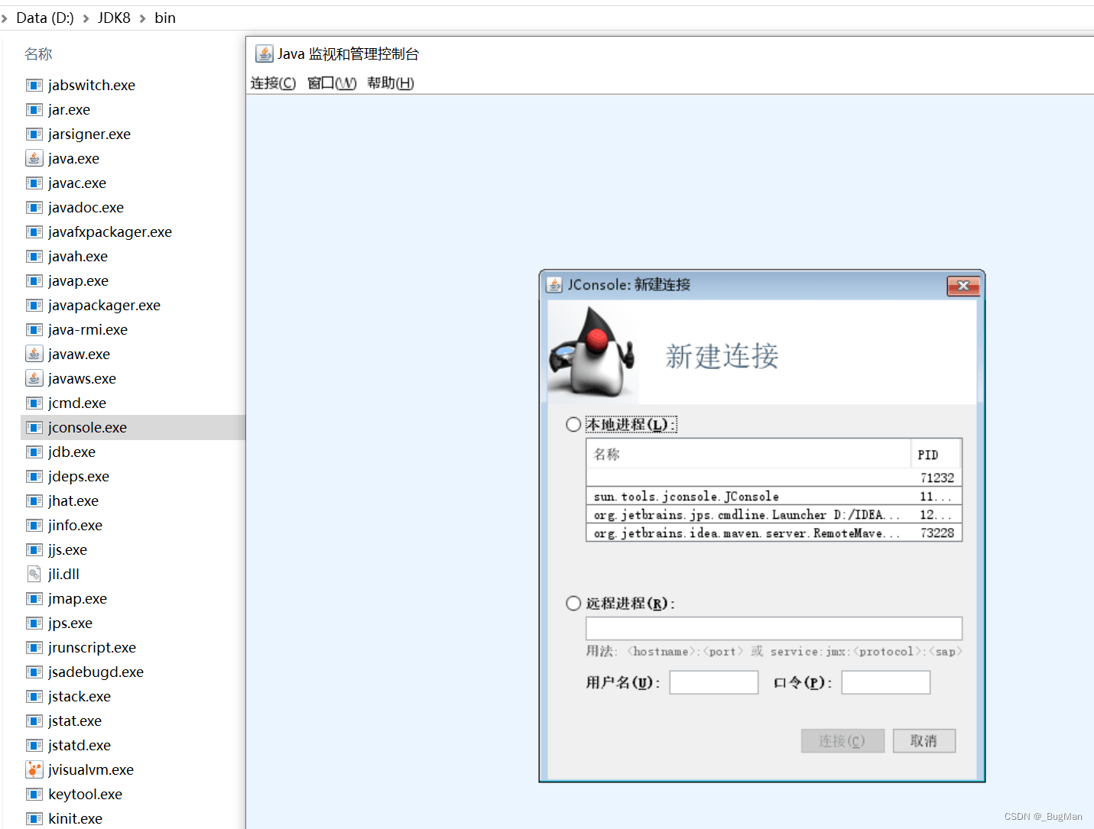
Task: Click the javaw.exe coffee cup icon
Action: (x=34, y=355)
